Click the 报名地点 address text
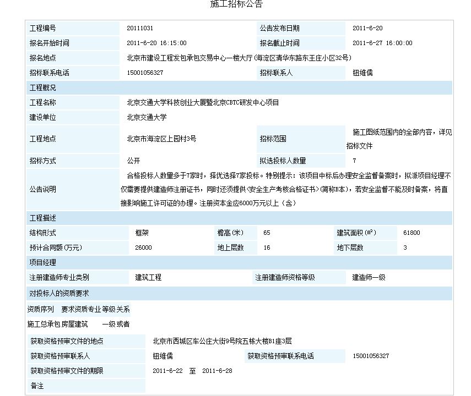Viewport: 471px width, 396px height. [x=239, y=58]
